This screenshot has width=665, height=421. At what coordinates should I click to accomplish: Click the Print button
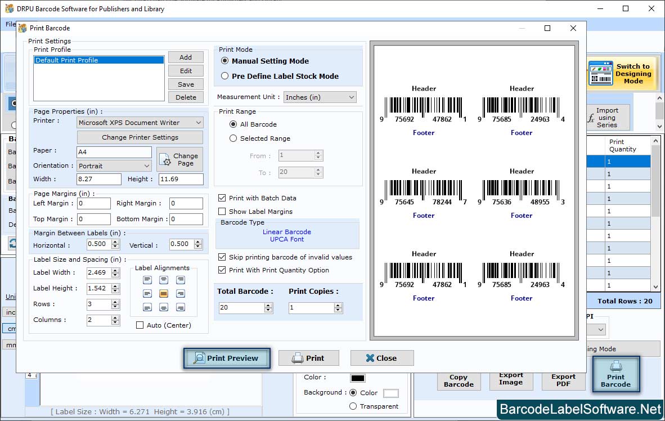coord(308,358)
